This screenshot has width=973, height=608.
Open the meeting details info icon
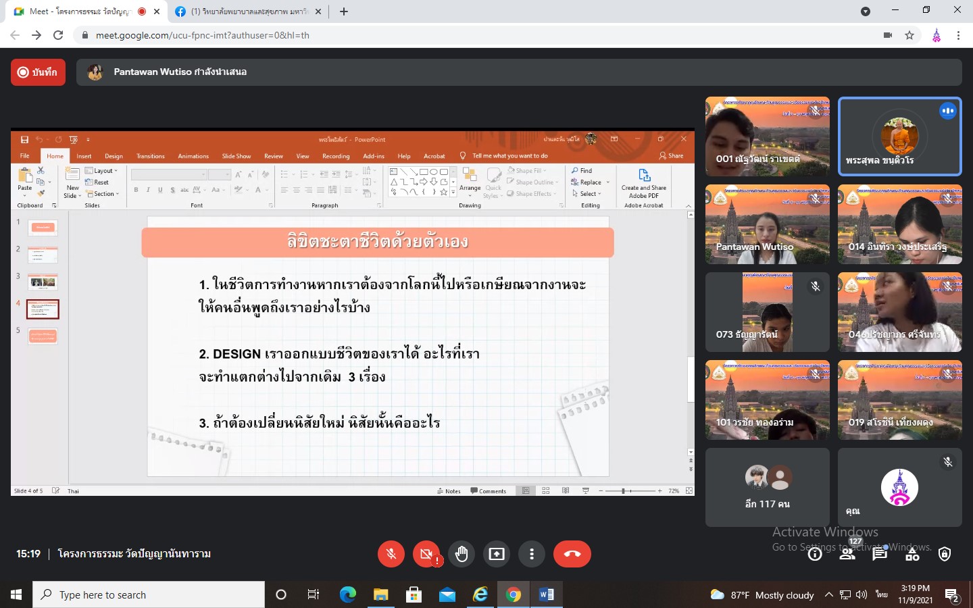[x=815, y=555]
